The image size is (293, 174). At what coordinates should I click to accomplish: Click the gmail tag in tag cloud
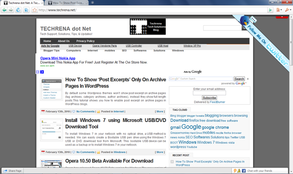pyautogui.click(x=175, y=127)
